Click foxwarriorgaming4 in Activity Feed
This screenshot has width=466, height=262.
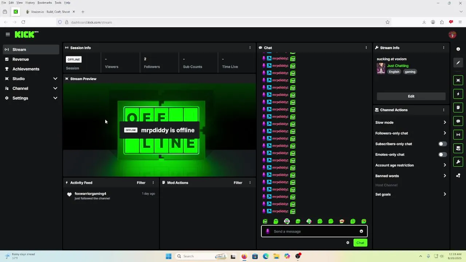point(90,194)
